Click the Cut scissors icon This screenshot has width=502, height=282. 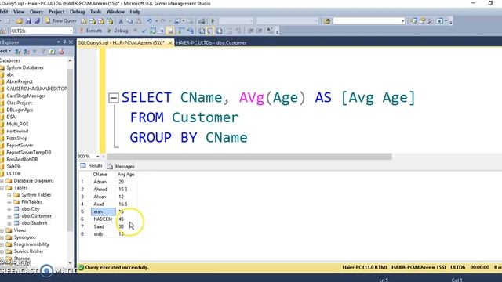pyautogui.click(x=121, y=21)
